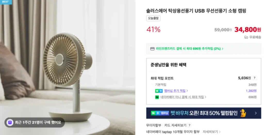The height and width of the screenshot is (135, 264).
Task: Click the credit card icon in Line Friends banner
Action: 152,49
